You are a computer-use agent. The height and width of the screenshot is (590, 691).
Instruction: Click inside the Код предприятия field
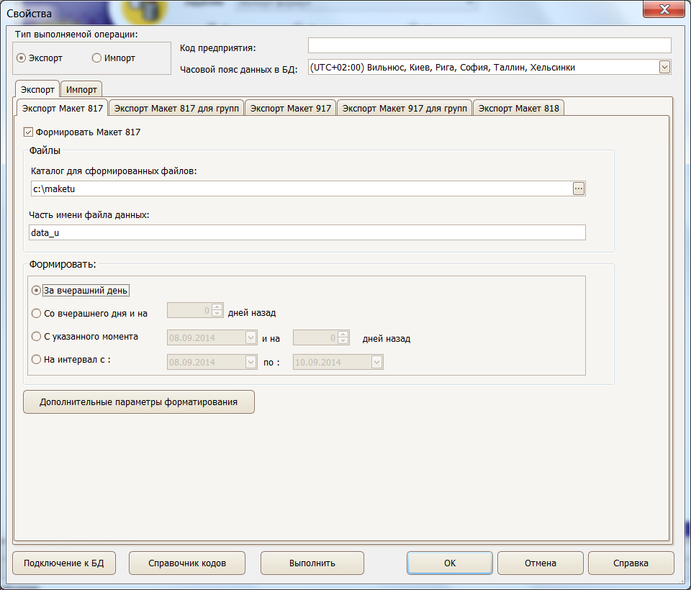489,45
